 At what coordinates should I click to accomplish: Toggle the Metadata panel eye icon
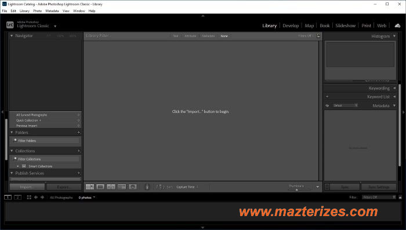coord(327,105)
